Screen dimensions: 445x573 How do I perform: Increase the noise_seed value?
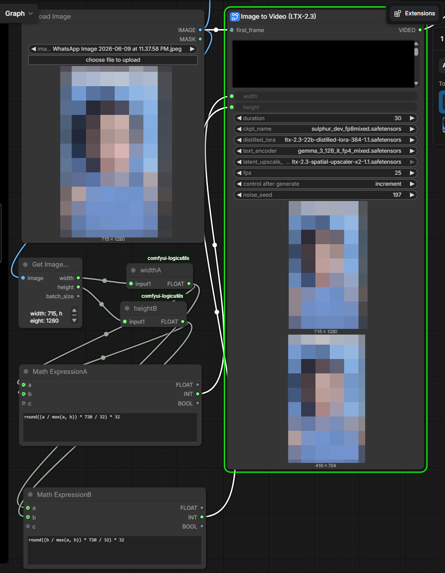pyautogui.click(x=412, y=195)
